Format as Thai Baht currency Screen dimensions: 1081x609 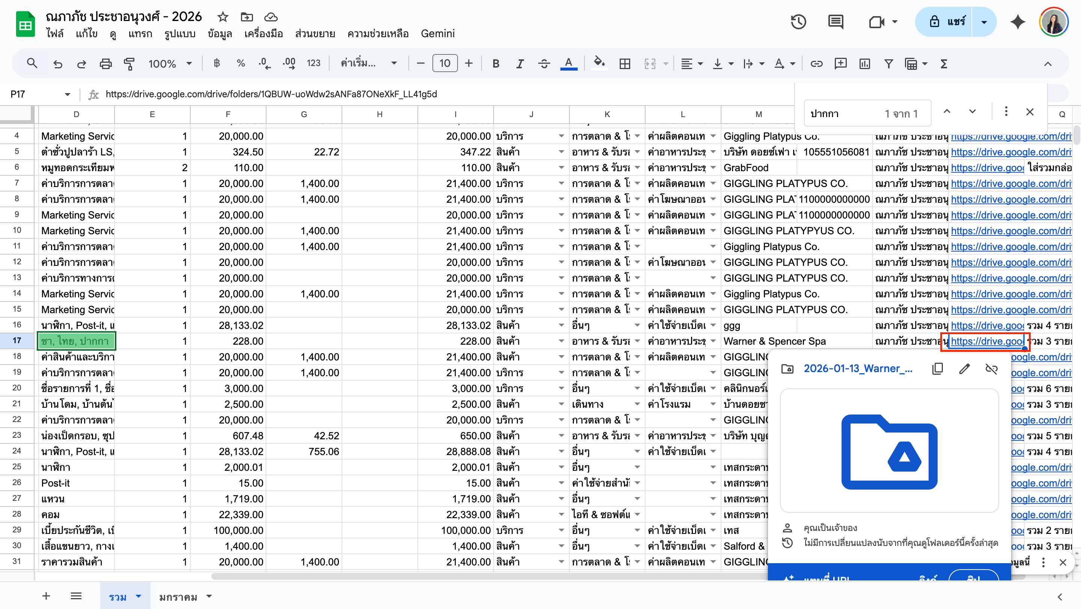[217, 63]
